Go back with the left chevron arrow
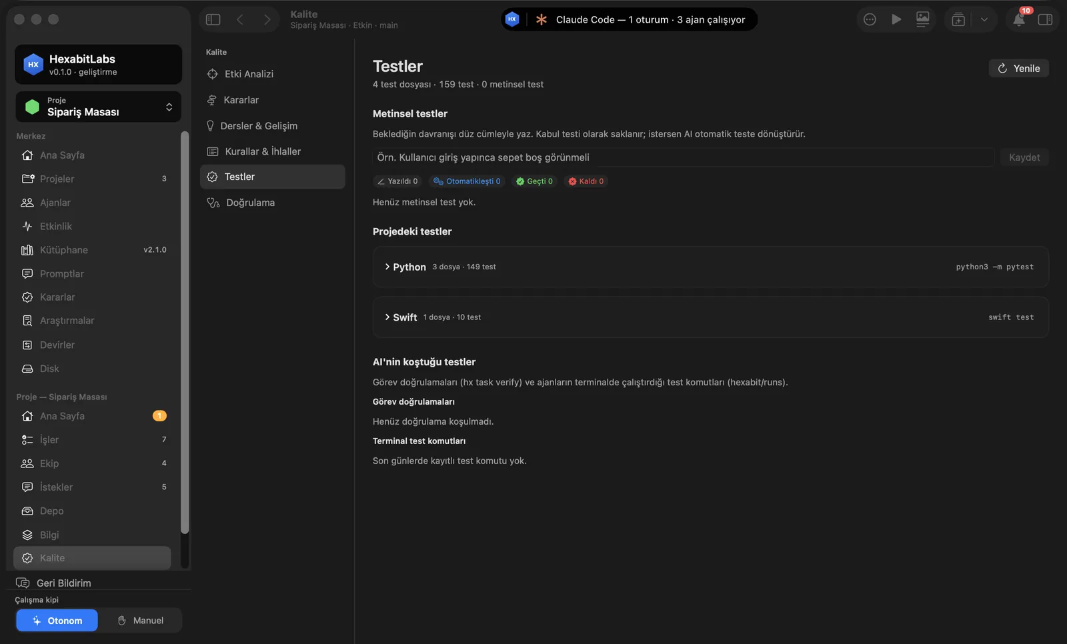This screenshot has width=1067, height=644. coord(240,19)
